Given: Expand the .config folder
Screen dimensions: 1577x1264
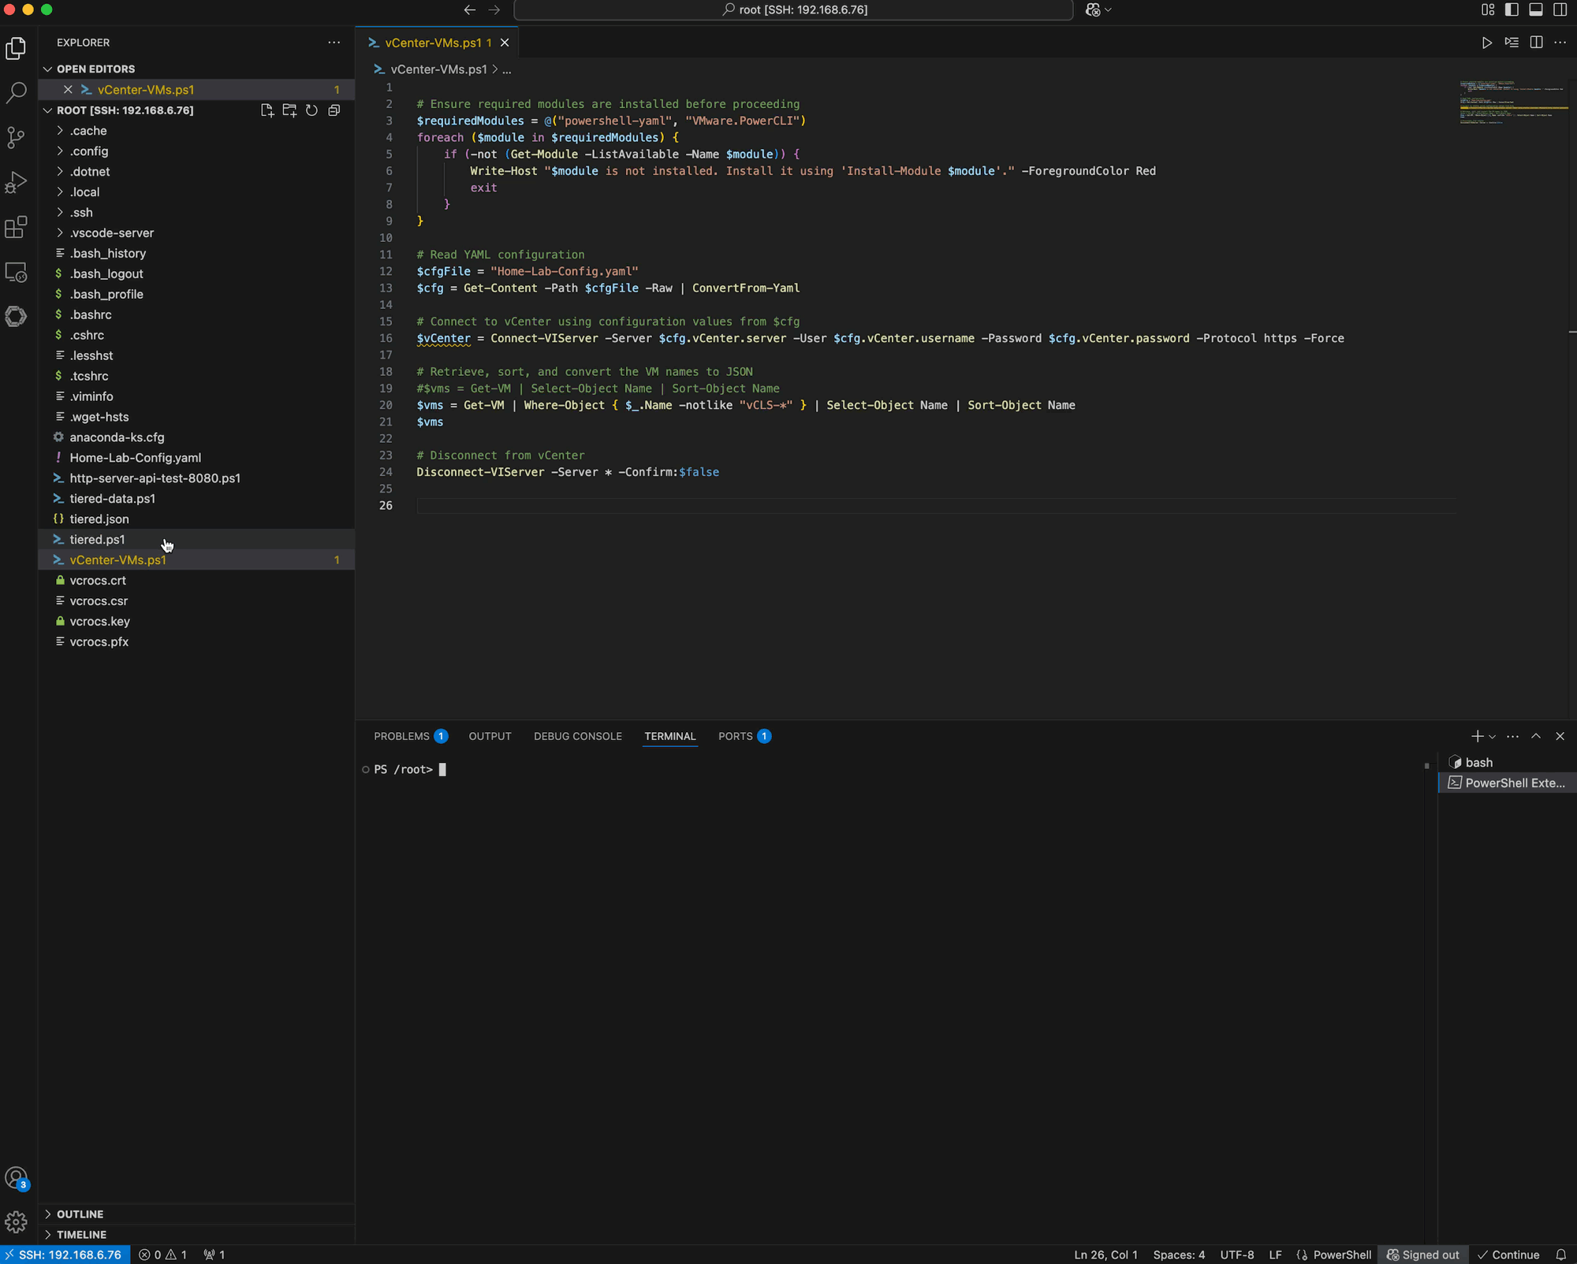Looking at the screenshot, I should [x=88, y=151].
